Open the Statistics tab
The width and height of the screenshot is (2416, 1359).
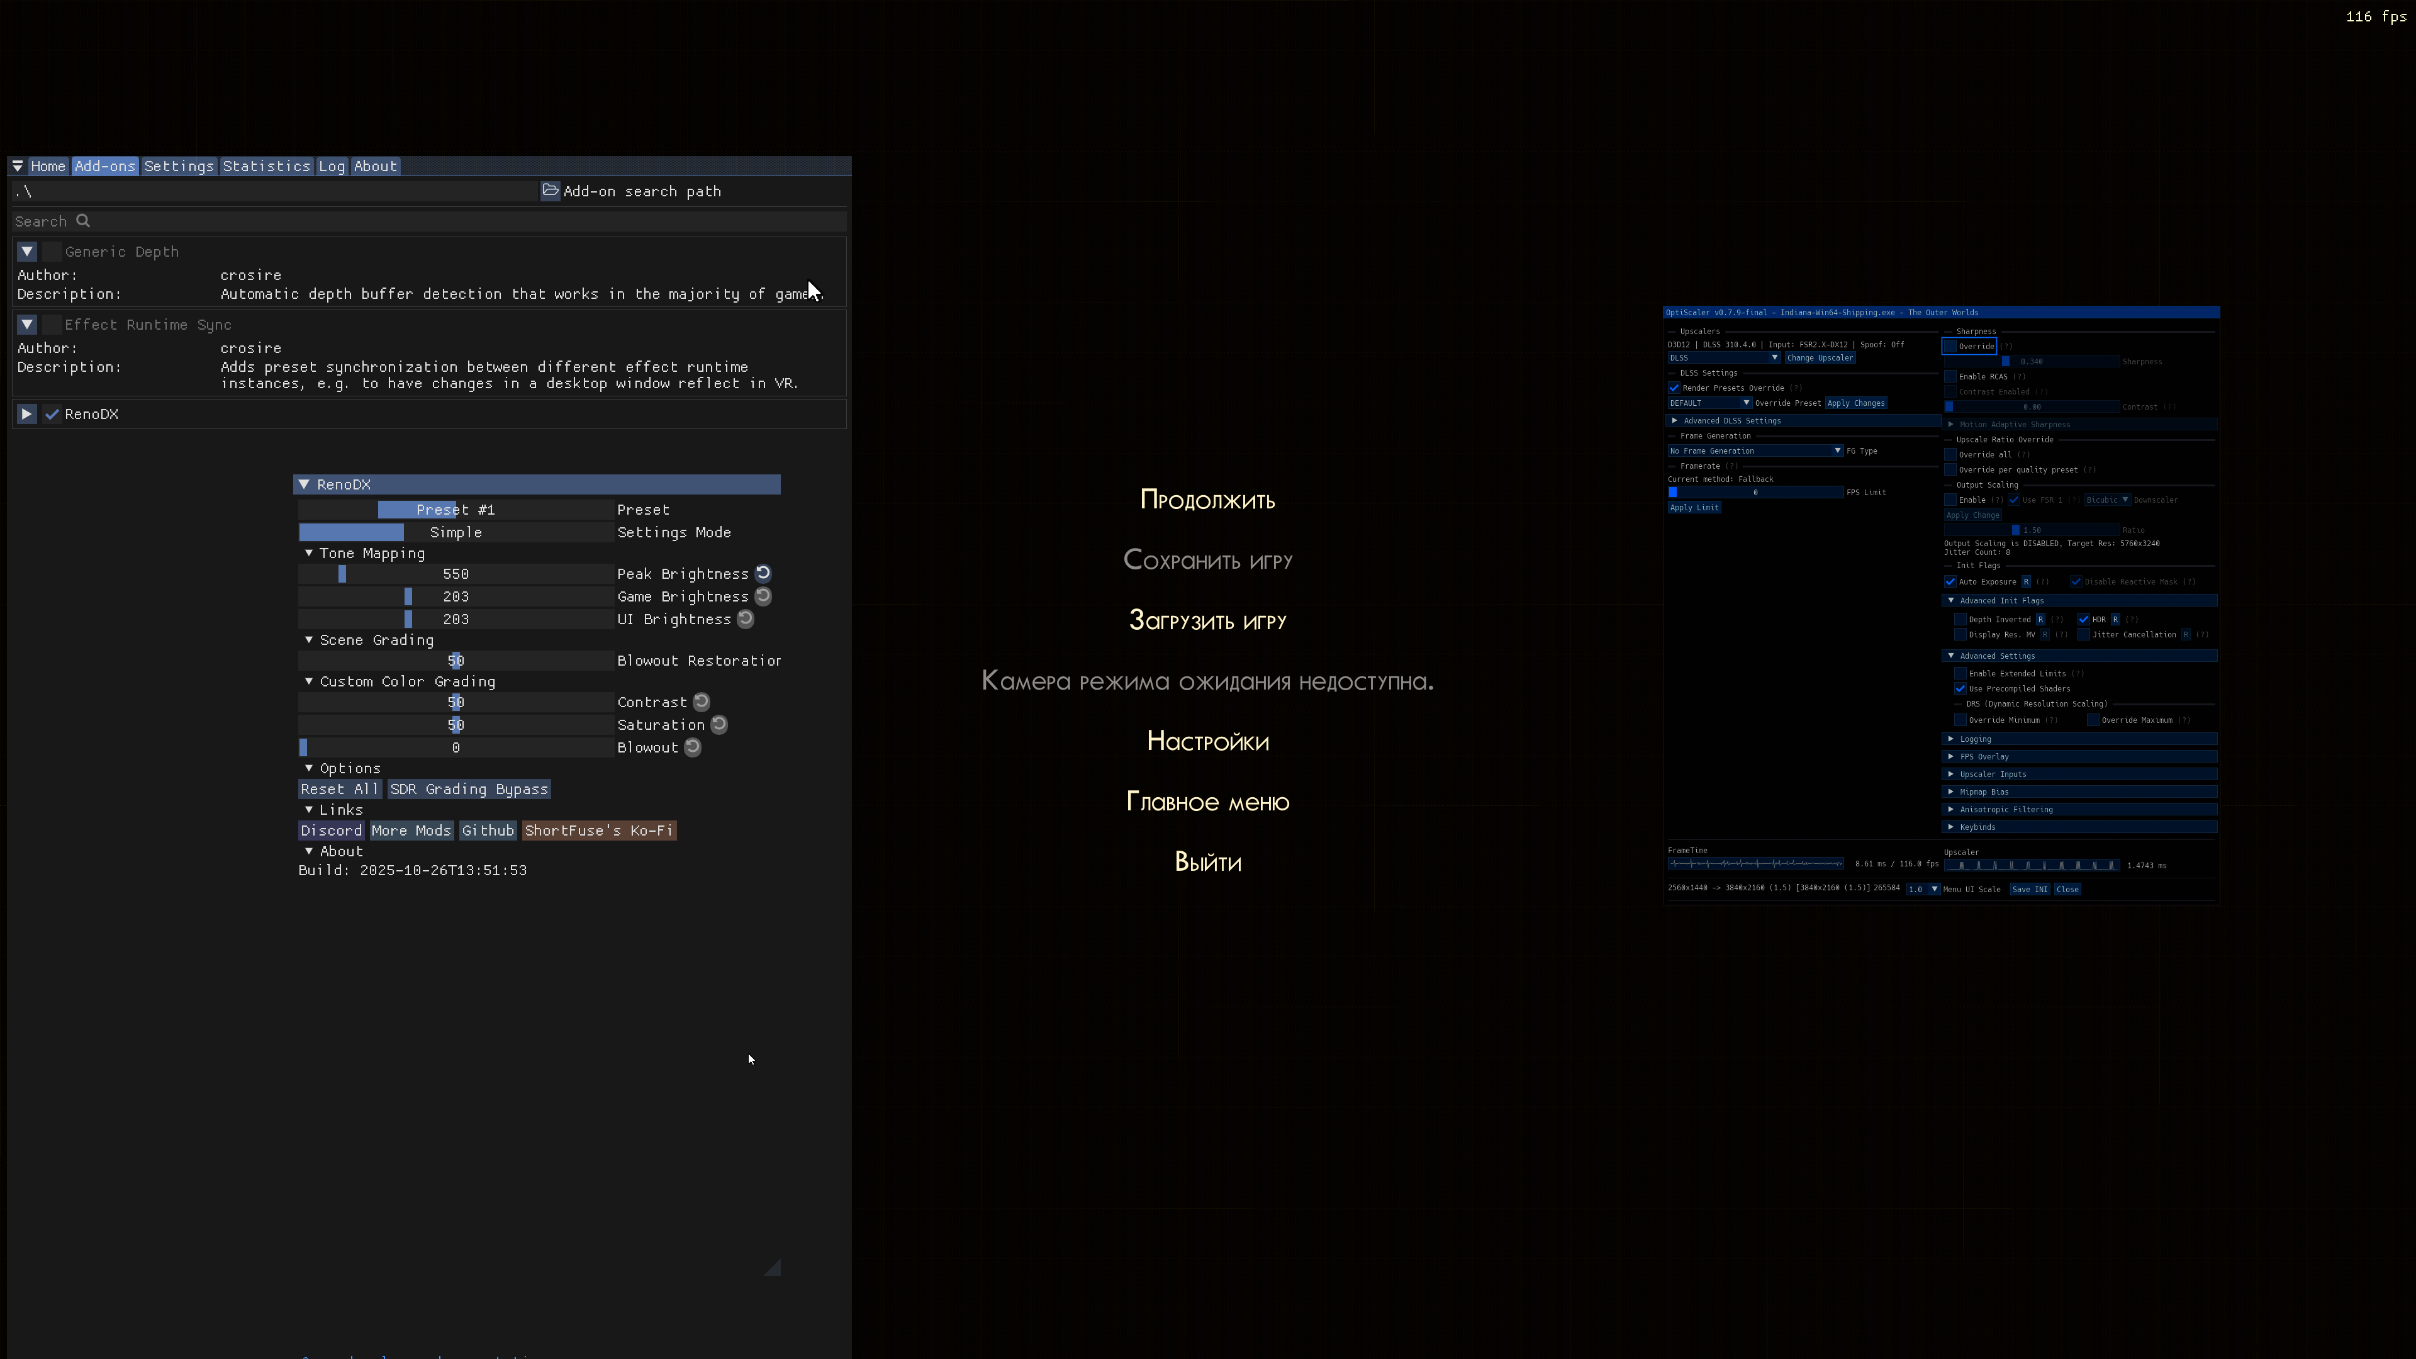[266, 166]
